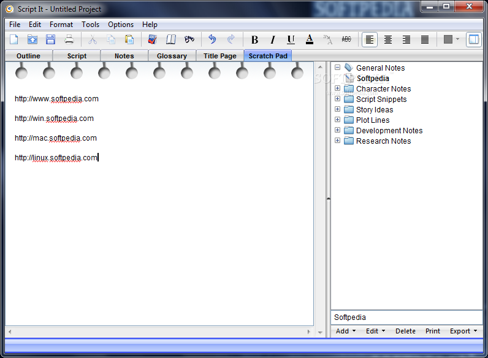Click the spell check book icon
488x358 pixels.
pyautogui.click(x=153, y=39)
